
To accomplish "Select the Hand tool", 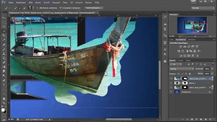I will click(4, 99).
